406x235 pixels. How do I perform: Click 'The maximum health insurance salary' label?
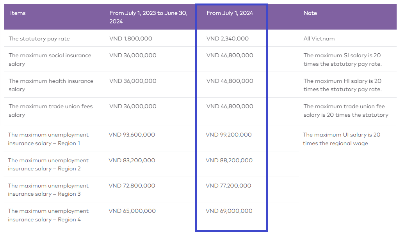[51, 85]
